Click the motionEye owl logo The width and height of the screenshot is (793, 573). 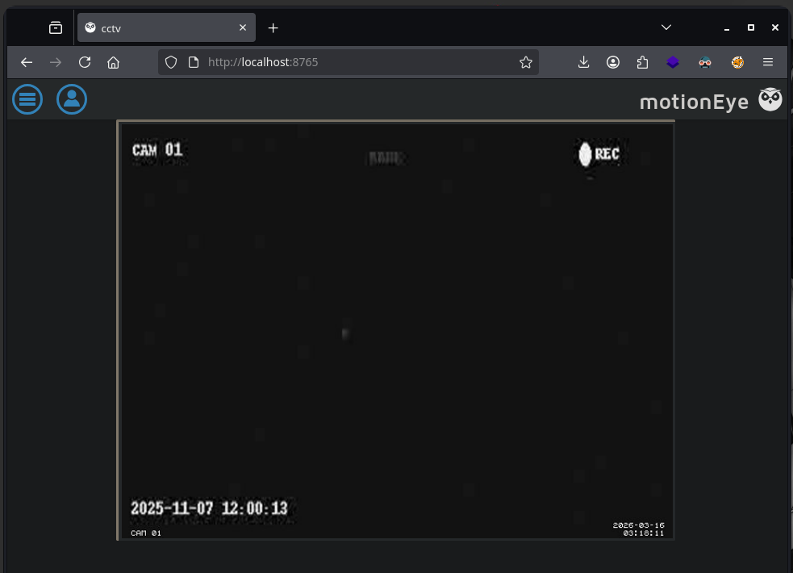click(770, 99)
